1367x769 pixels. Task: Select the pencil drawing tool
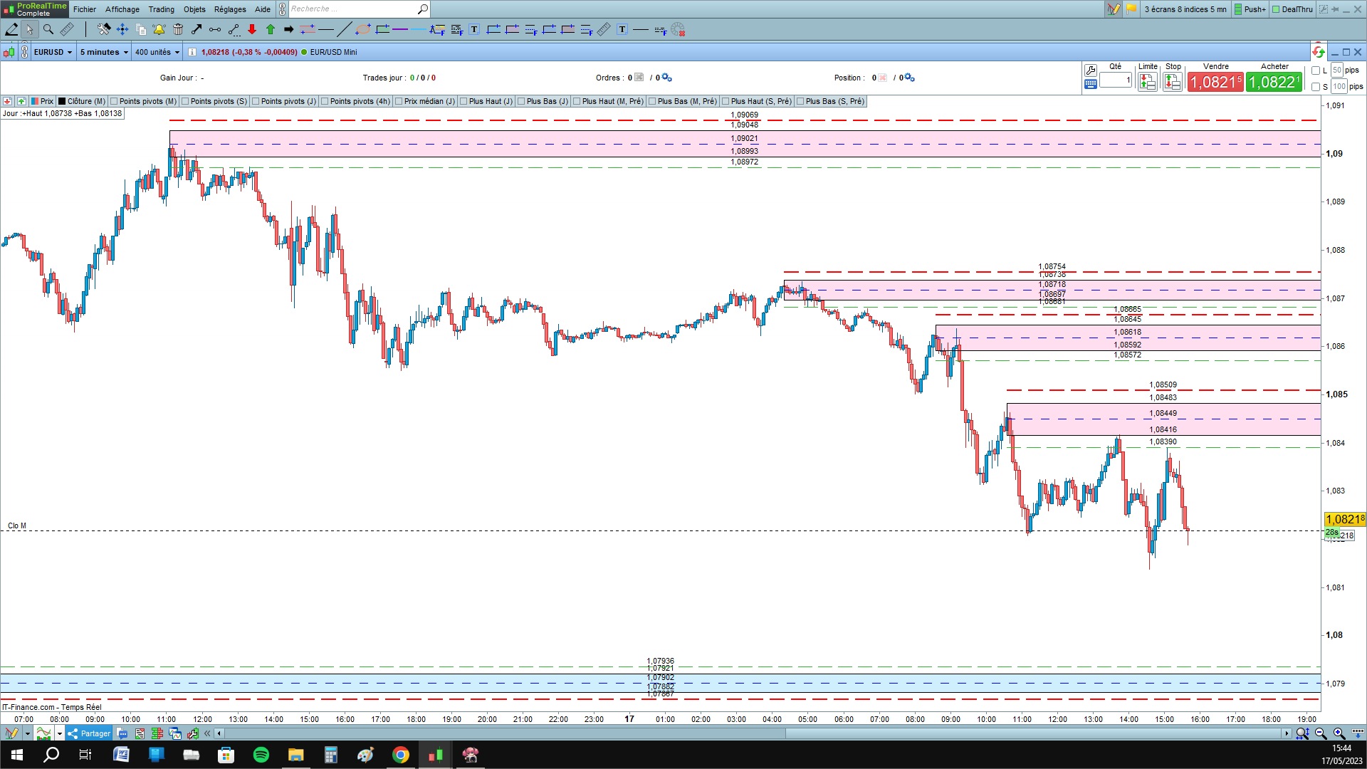point(11,29)
